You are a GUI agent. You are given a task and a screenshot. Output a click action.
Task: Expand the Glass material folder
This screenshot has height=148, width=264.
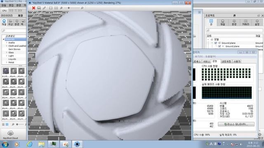pyautogui.click(x=7, y=52)
